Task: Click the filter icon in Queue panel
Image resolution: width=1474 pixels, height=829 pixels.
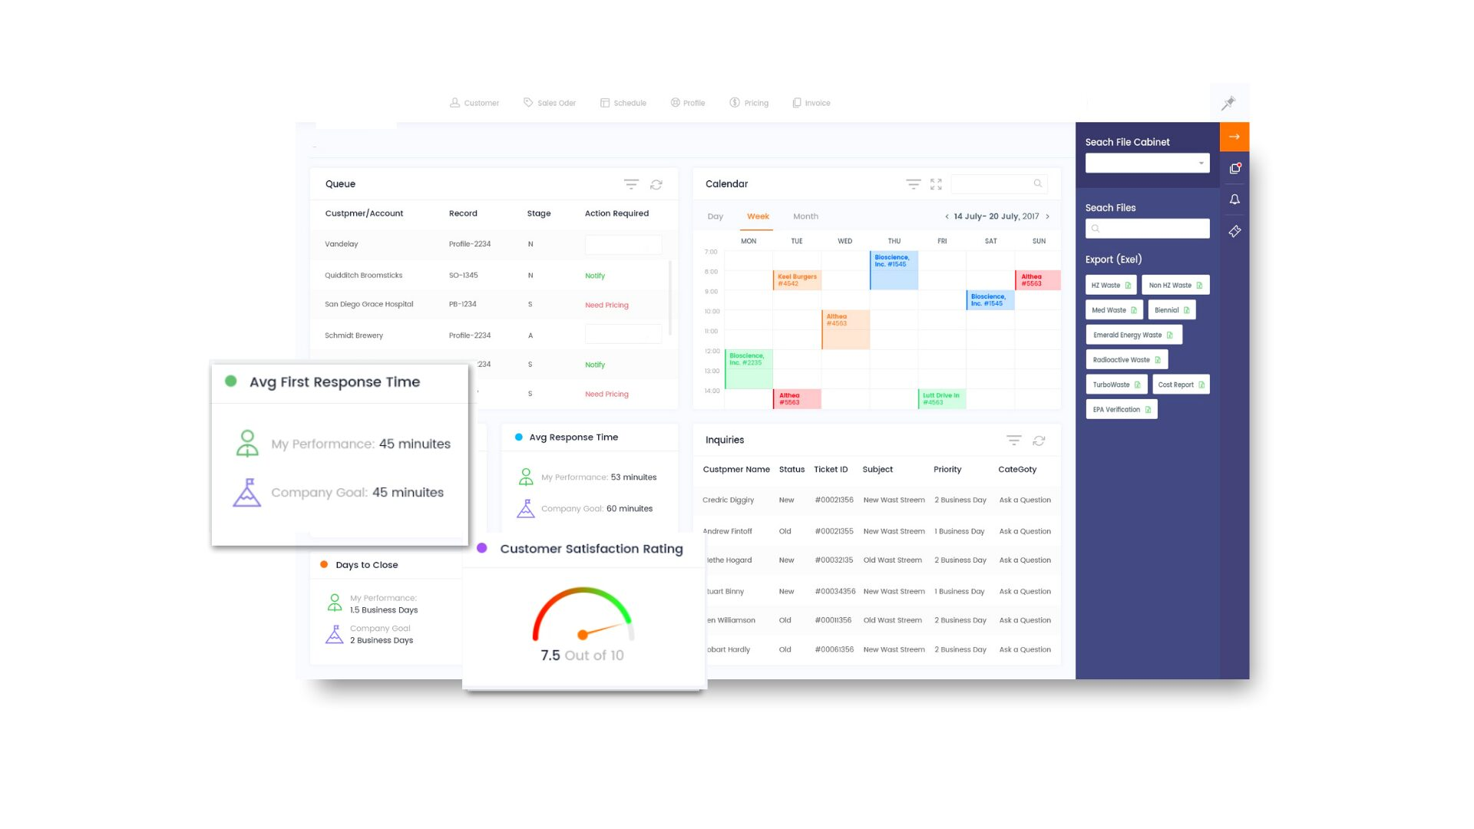Action: pos(630,183)
